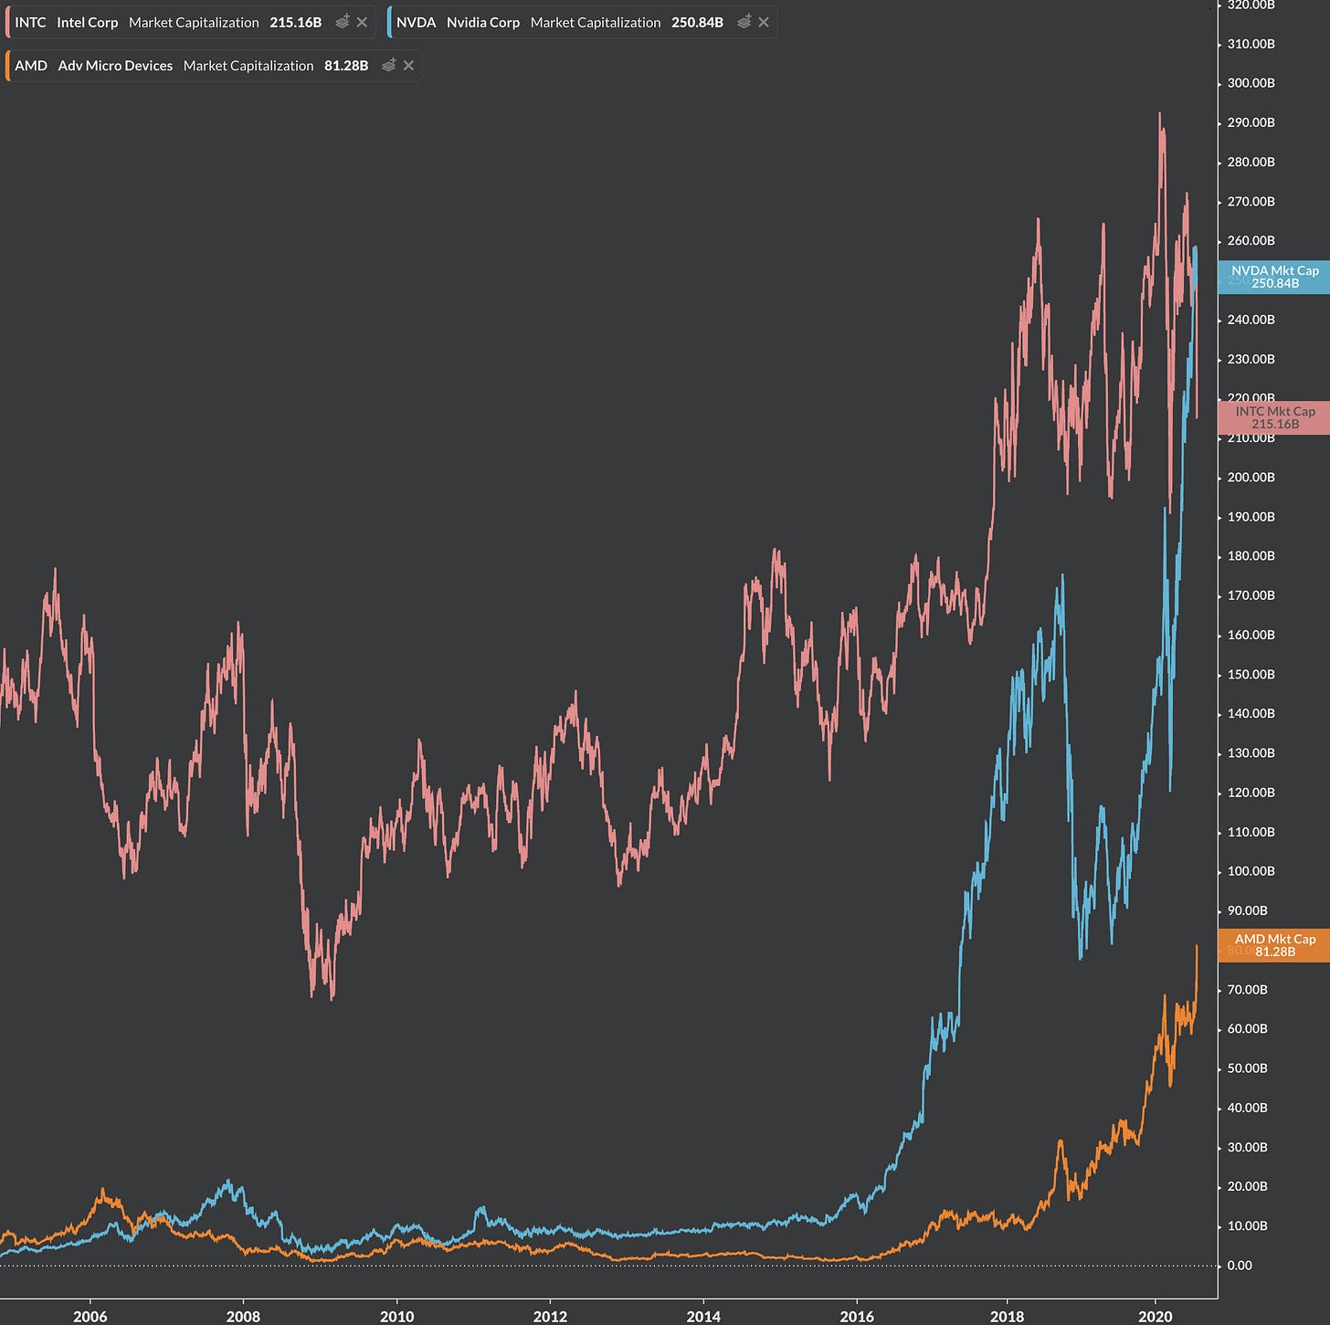Open the NVDA series layers icon
Image resolution: width=1330 pixels, height=1325 pixels.
744,22
